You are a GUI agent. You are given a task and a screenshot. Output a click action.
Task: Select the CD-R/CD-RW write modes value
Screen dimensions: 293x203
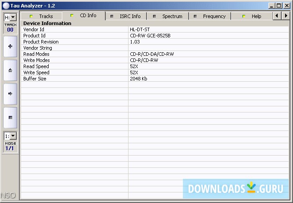coord(144,60)
